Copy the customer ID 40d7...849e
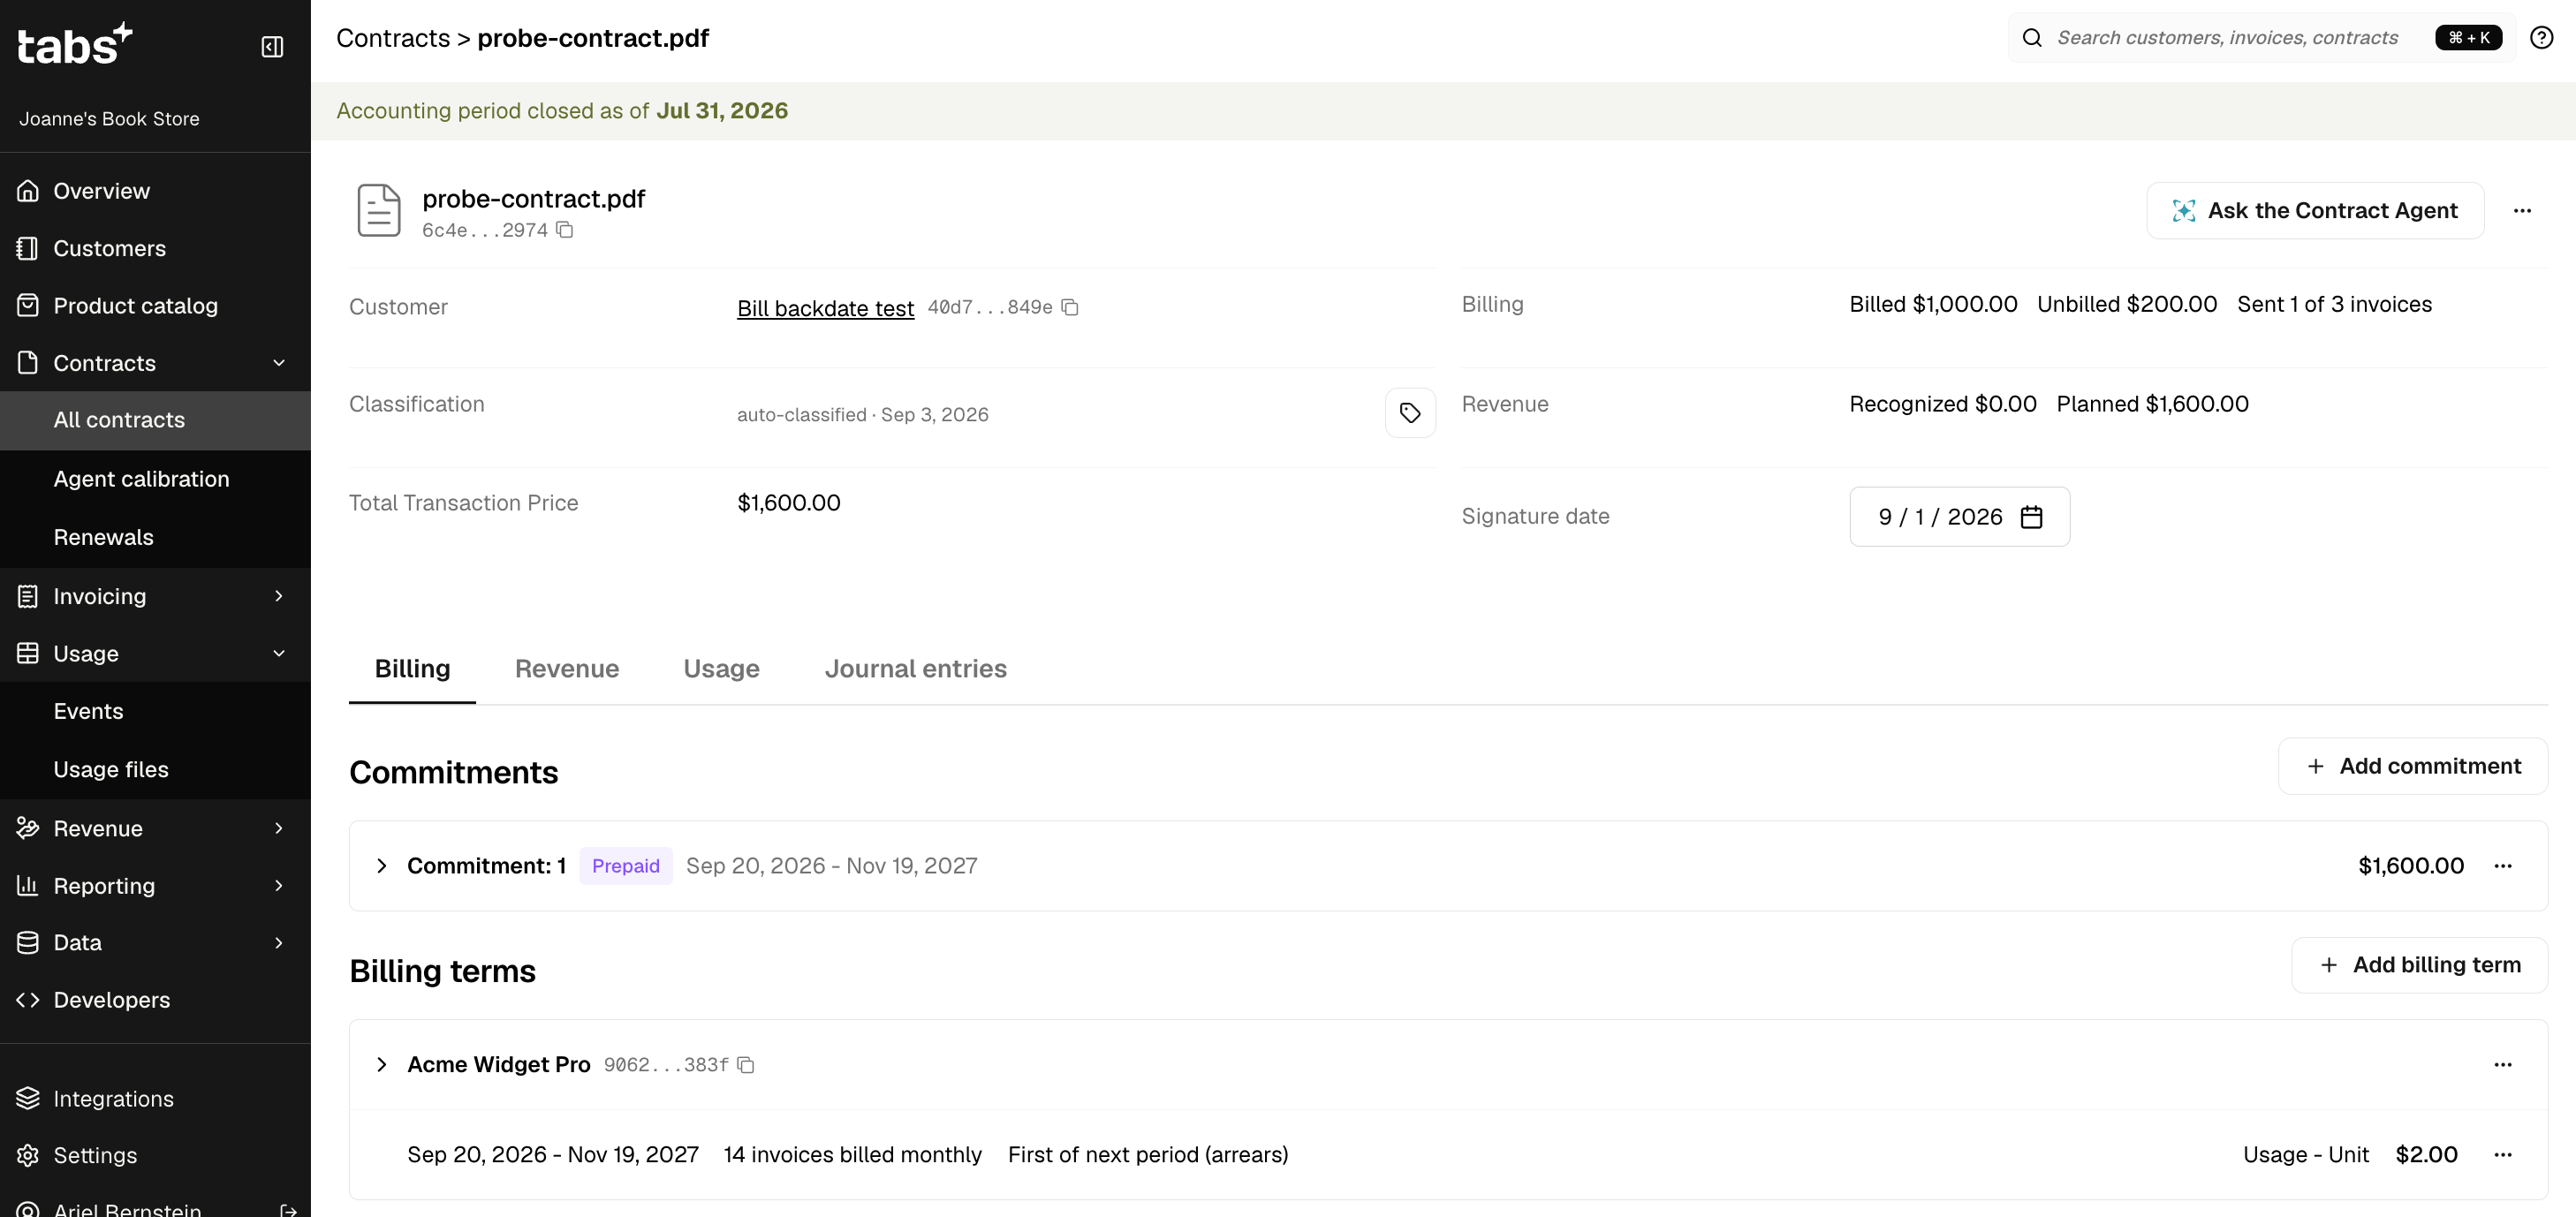2576x1217 pixels. [x=1070, y=307]
